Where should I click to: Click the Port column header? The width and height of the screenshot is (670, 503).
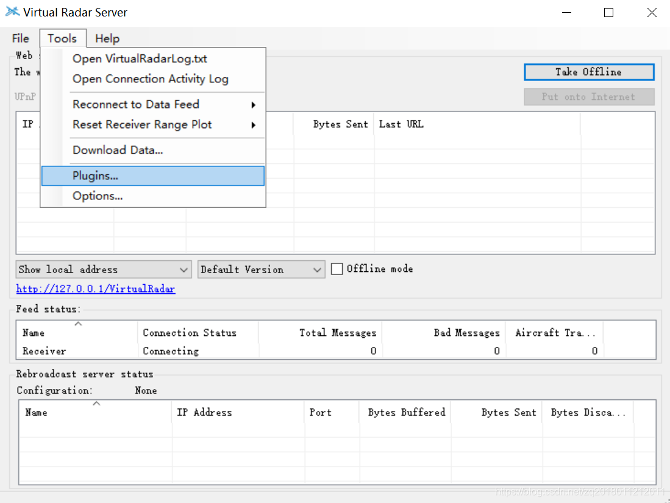332,412
